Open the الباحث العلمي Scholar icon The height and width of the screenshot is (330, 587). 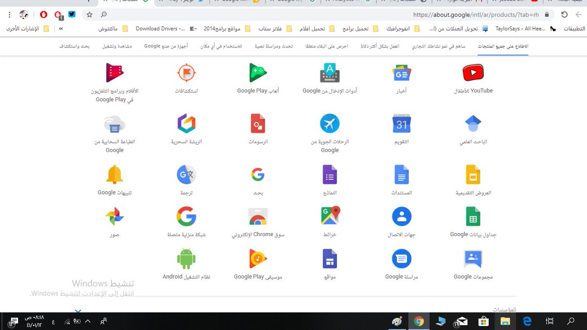[x=473, y=124]
